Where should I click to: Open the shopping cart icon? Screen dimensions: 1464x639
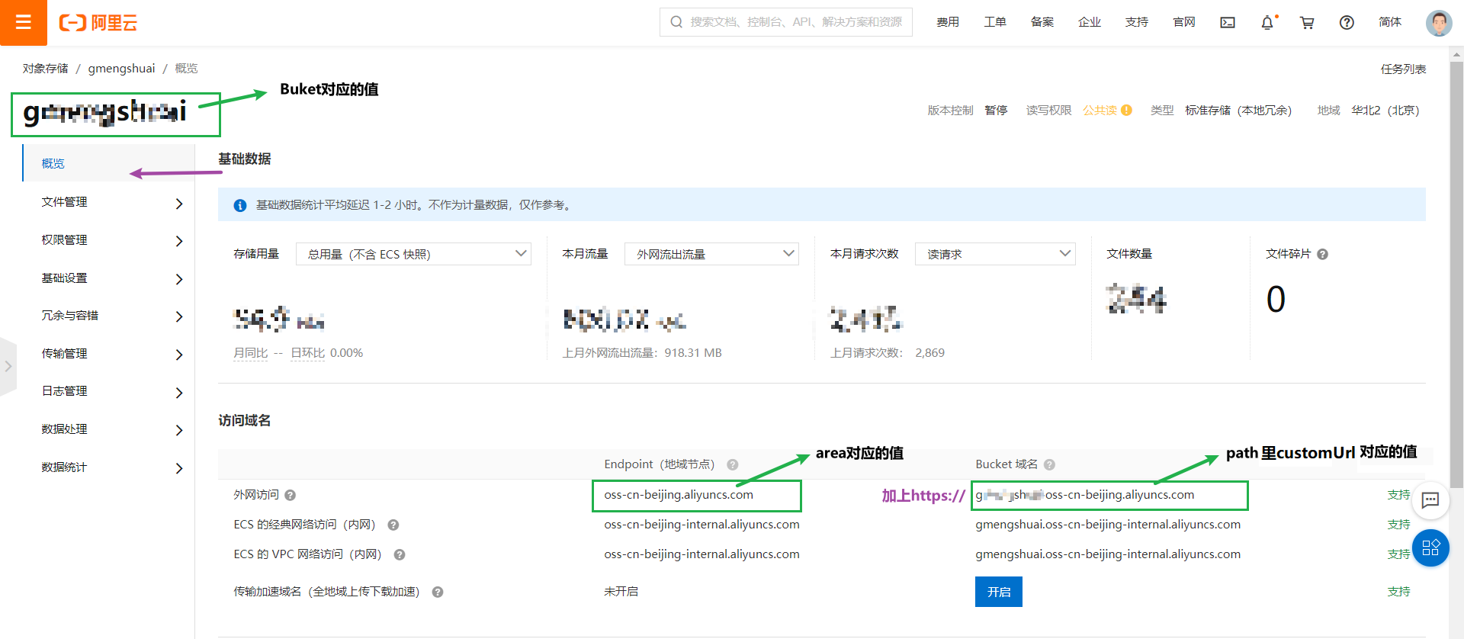point(1307,22)
